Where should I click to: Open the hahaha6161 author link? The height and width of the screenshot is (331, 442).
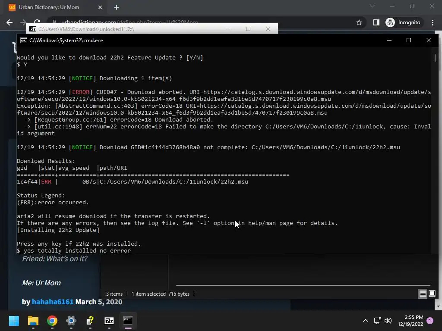click(53, 302)
